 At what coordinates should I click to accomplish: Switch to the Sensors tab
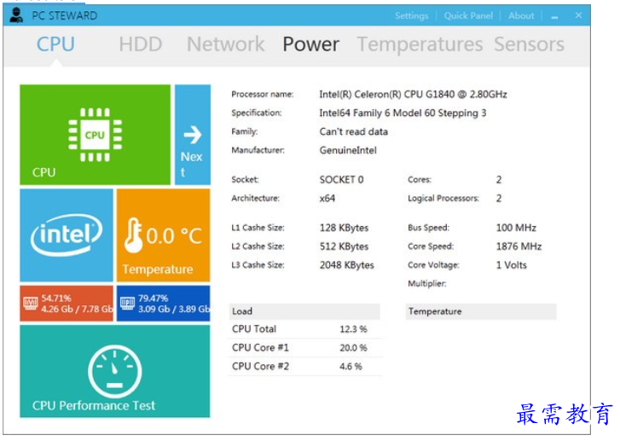[529, 44]
